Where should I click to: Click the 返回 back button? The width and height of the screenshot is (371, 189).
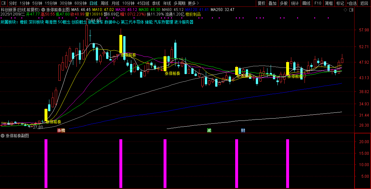tap(364, 3)
